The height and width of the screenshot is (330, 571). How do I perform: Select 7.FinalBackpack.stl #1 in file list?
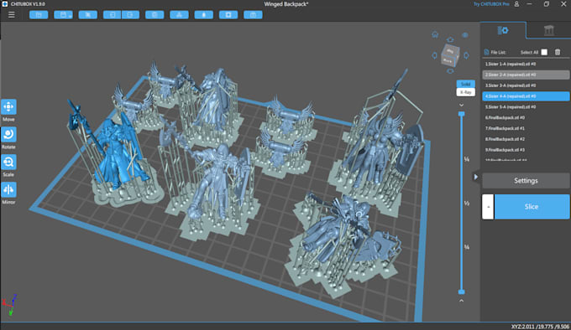(x=526, y=128)
